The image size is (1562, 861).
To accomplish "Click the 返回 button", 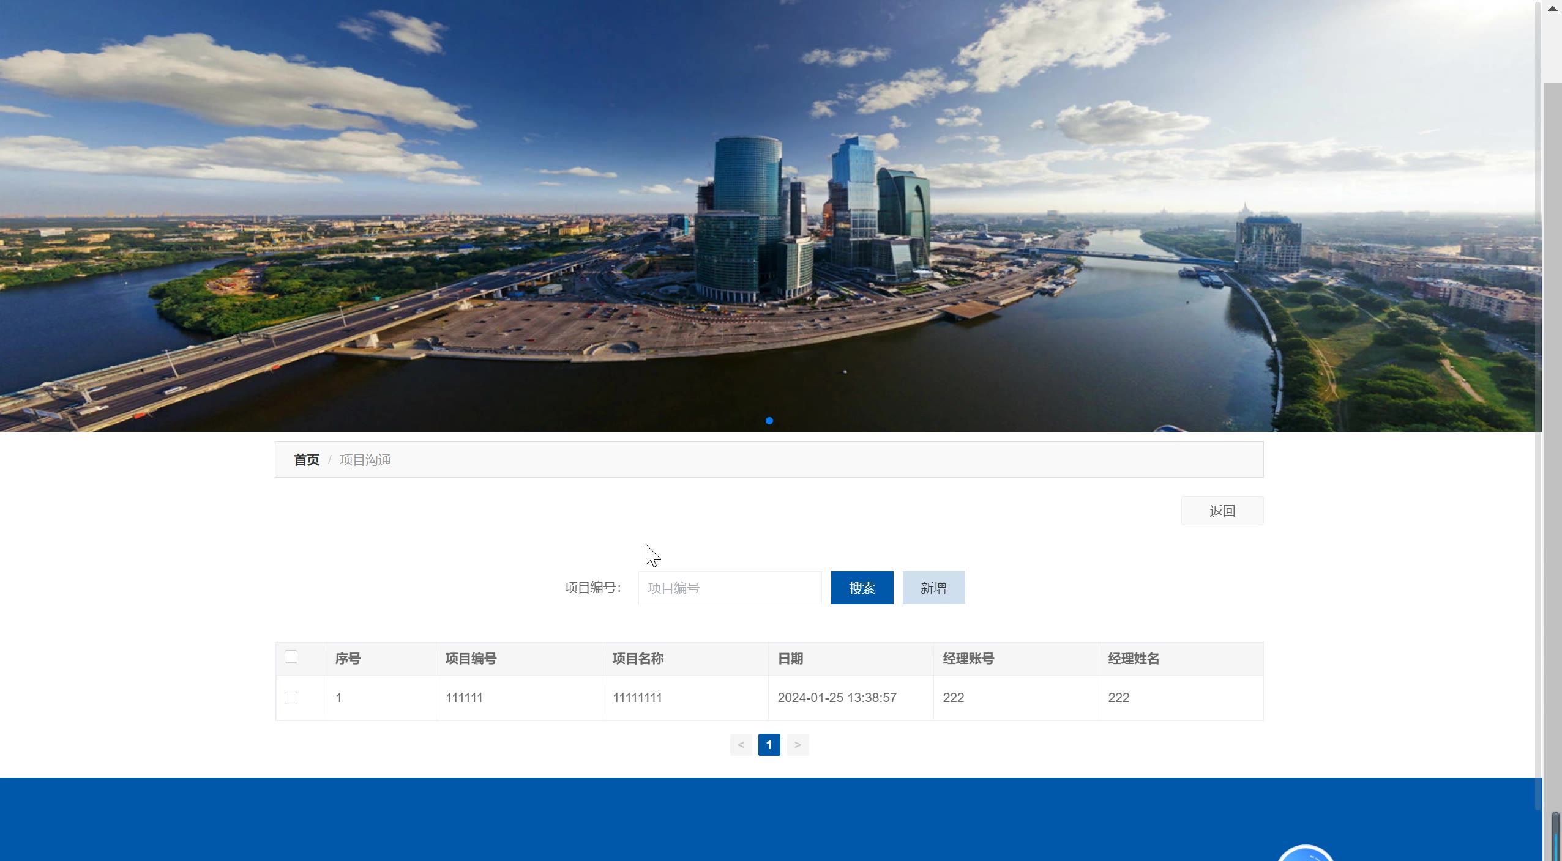I will pyautogui.click(x=1222, y=511).
